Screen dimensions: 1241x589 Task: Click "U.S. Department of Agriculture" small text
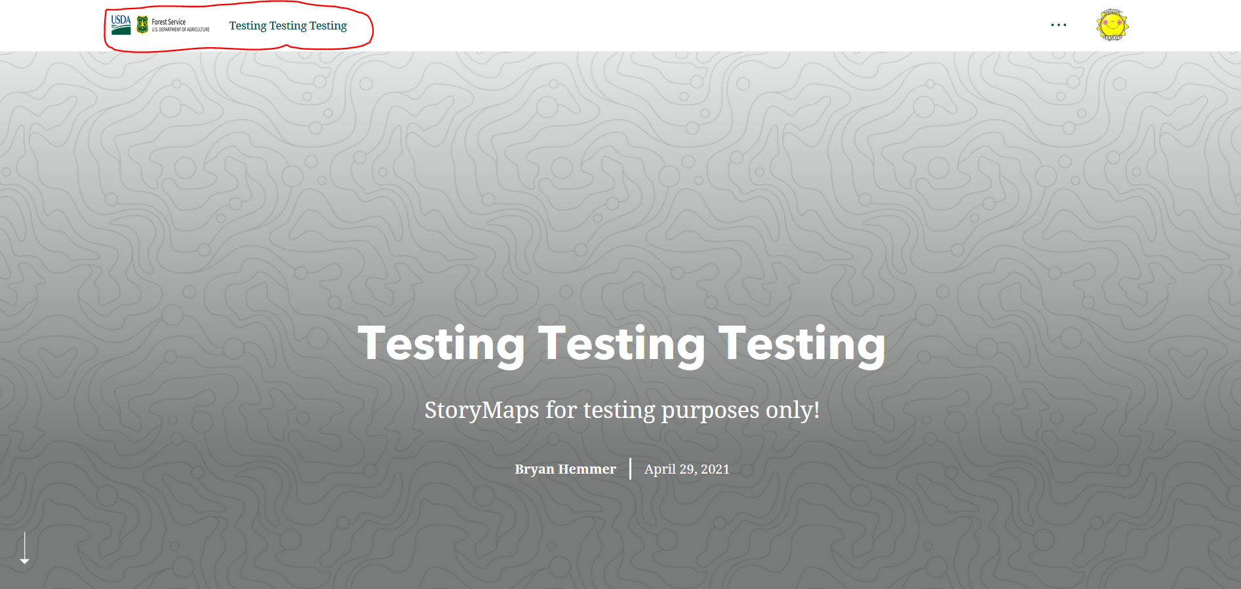[180, 29]
